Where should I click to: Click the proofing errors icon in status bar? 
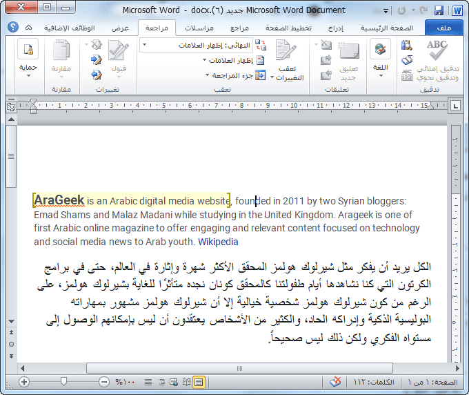click(335, 382)
